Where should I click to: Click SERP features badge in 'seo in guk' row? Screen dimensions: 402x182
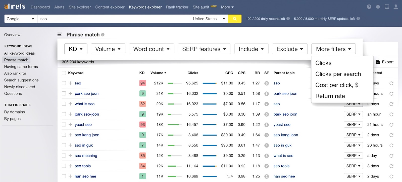pyautogui.click(x=267, y=145)
